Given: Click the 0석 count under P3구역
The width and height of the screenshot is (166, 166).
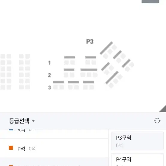Looking at the screenshot, I should coord(119,145).
